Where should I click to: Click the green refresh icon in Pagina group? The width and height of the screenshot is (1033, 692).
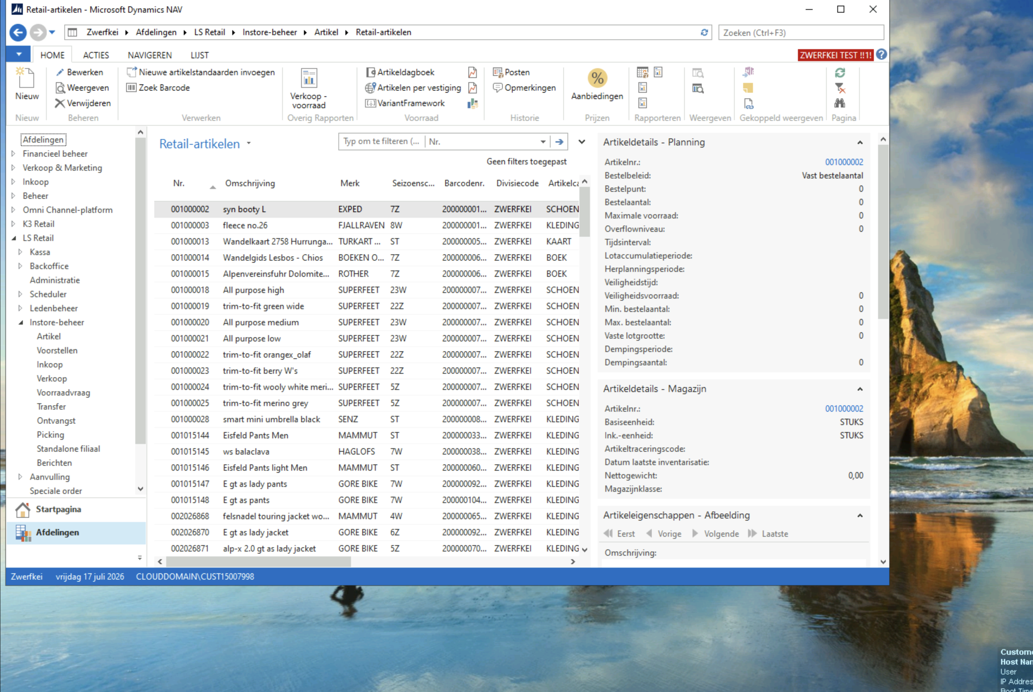tap(840, 72)
